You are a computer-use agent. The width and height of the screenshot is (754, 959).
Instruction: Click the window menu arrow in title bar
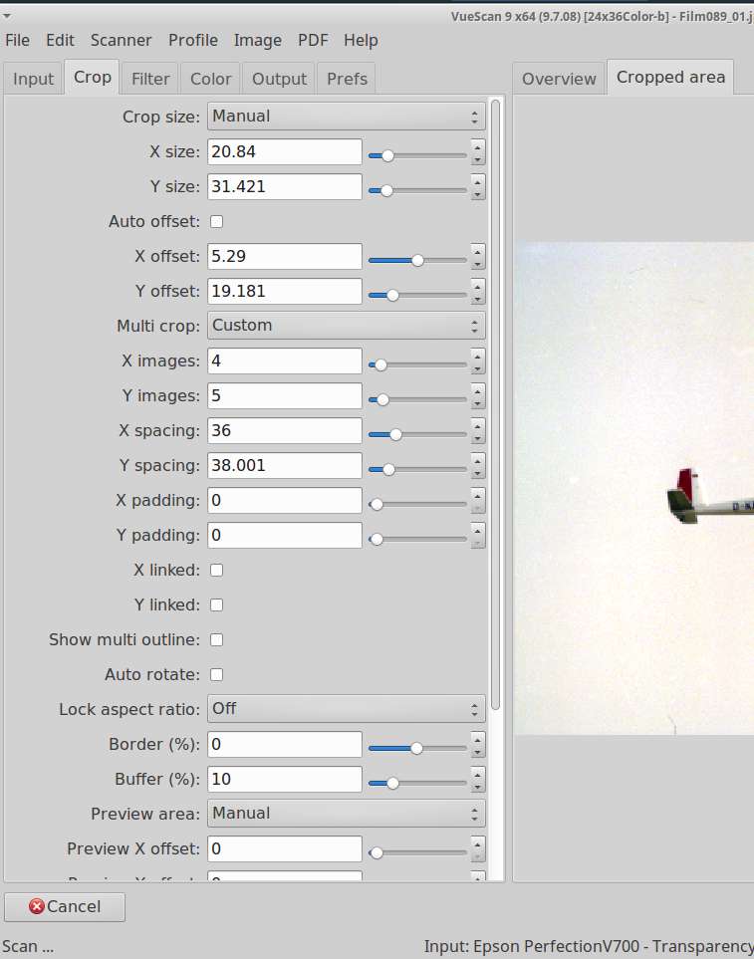tap(7, 16)
